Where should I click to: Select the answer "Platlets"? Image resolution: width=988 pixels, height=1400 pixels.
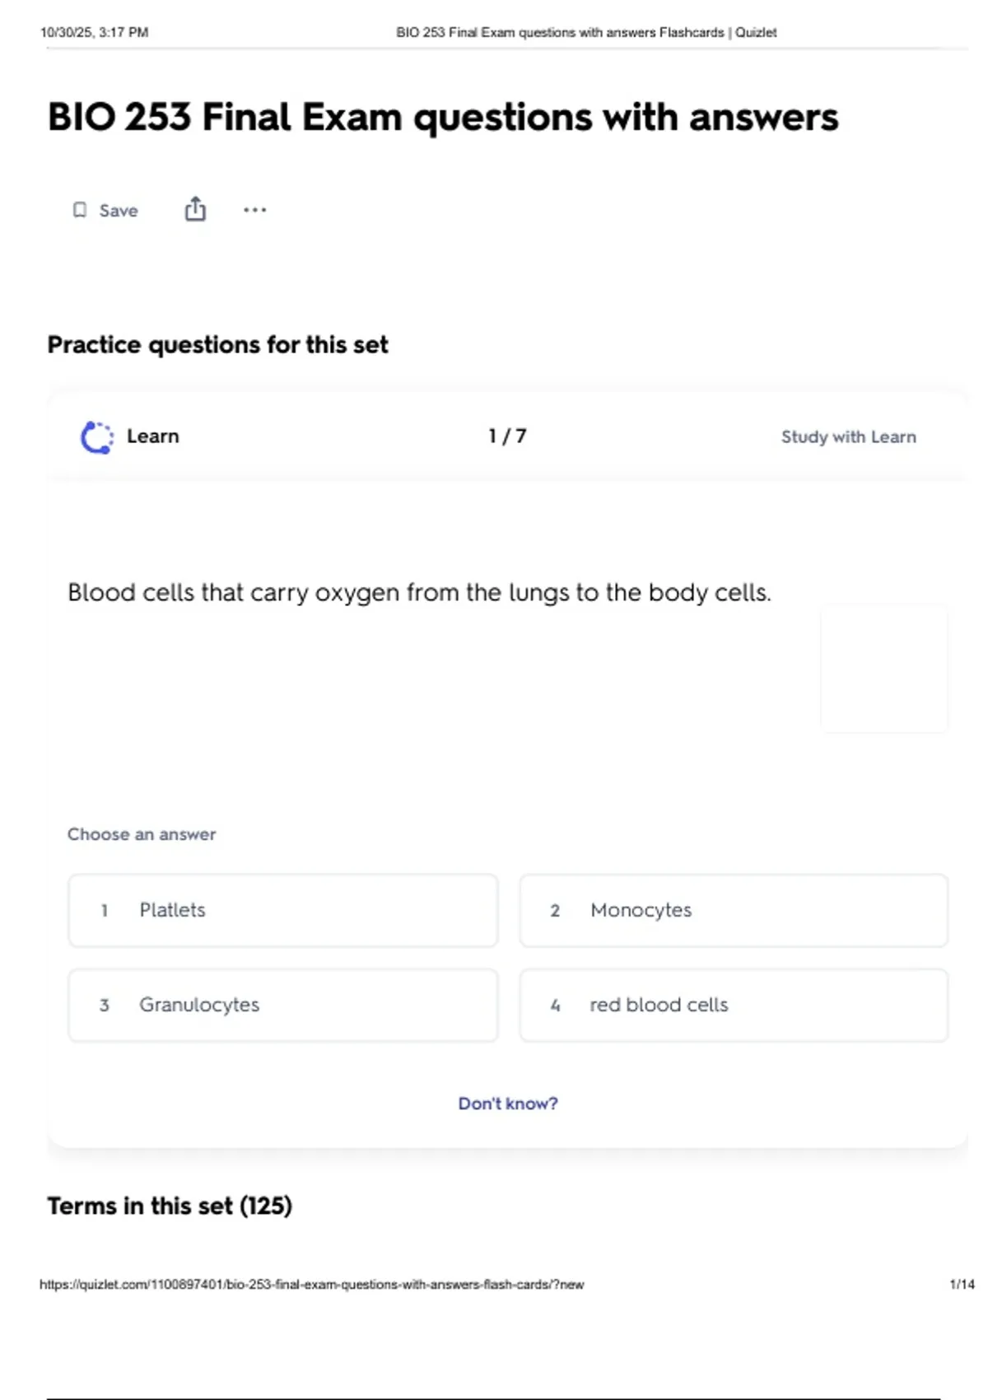[x=282, y=910]
